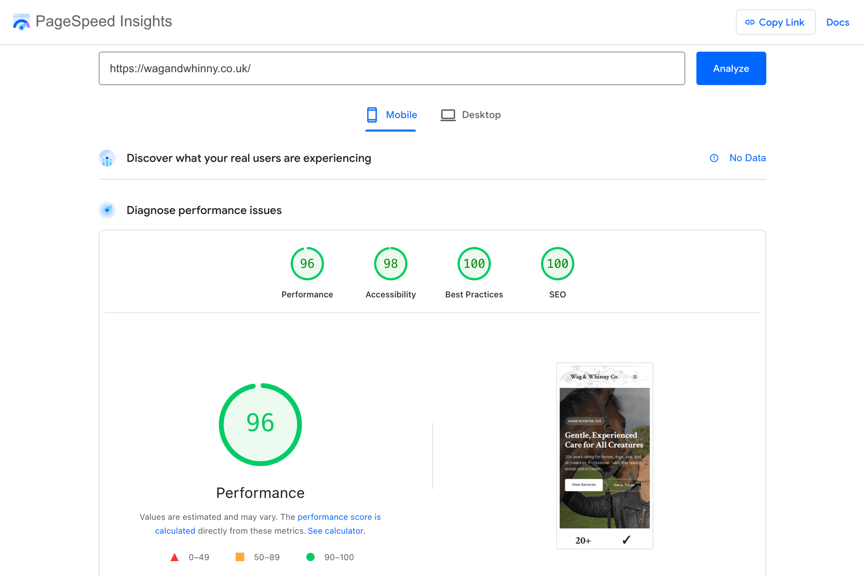Click the info icon beside No Data

point(714,158)
